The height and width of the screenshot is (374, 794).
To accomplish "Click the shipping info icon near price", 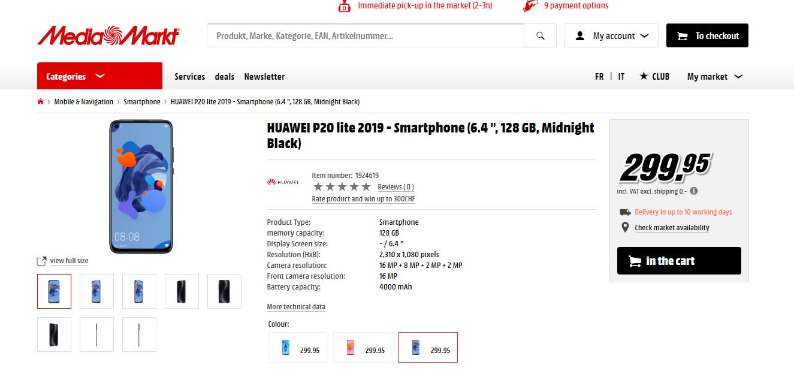I will point(694,191).
